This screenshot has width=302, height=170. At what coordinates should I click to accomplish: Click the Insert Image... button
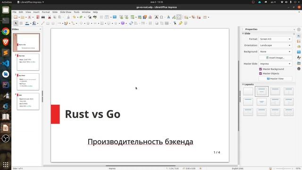click(275, 58)
